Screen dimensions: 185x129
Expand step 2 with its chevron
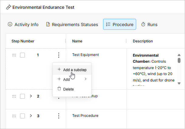pos(31,96)
